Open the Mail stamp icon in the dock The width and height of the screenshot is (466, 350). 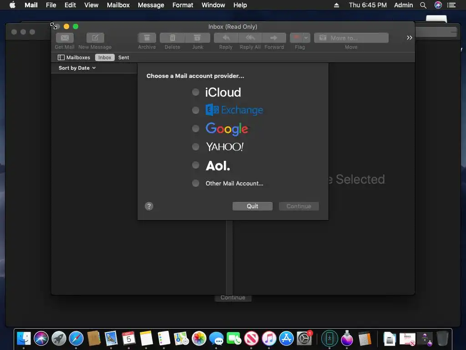(x=111, y=339)
